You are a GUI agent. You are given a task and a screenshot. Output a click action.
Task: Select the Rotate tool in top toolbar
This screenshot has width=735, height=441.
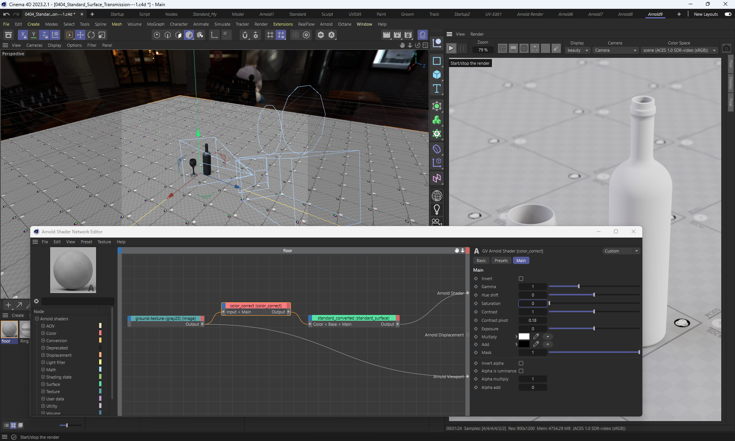pos(91,35)
